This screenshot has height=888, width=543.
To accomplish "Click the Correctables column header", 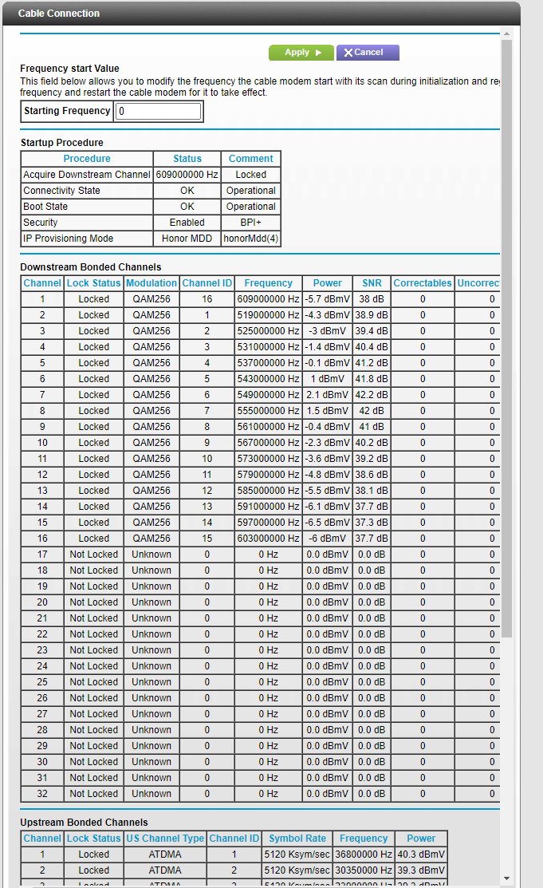I will point(423,283).
